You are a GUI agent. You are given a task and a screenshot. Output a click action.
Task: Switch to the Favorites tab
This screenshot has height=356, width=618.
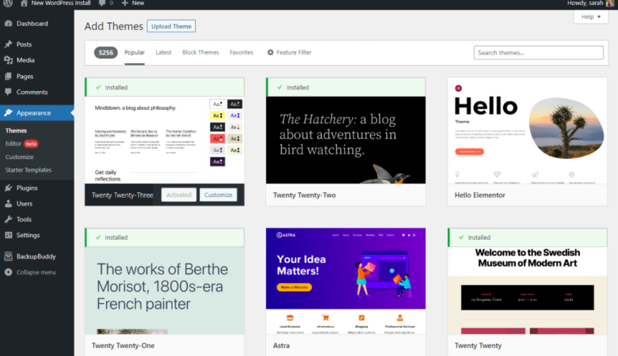coord(241,52)
